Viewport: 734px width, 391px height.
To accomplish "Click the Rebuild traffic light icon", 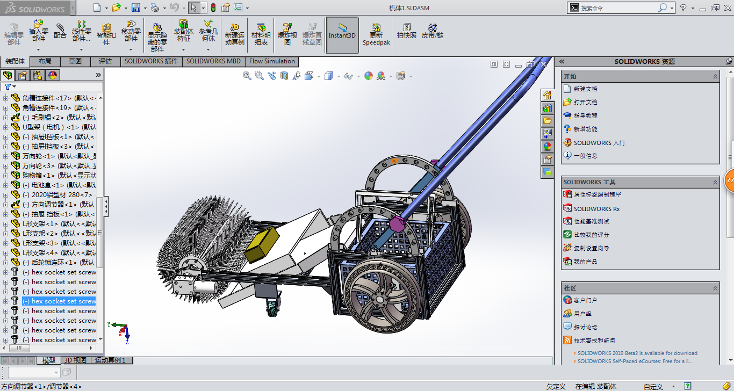I will (213, 8).
